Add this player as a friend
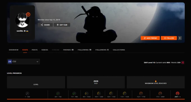 150,38
